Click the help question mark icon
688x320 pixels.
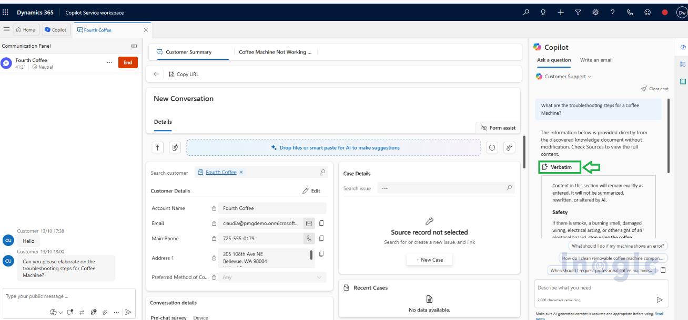coord(613,12)
